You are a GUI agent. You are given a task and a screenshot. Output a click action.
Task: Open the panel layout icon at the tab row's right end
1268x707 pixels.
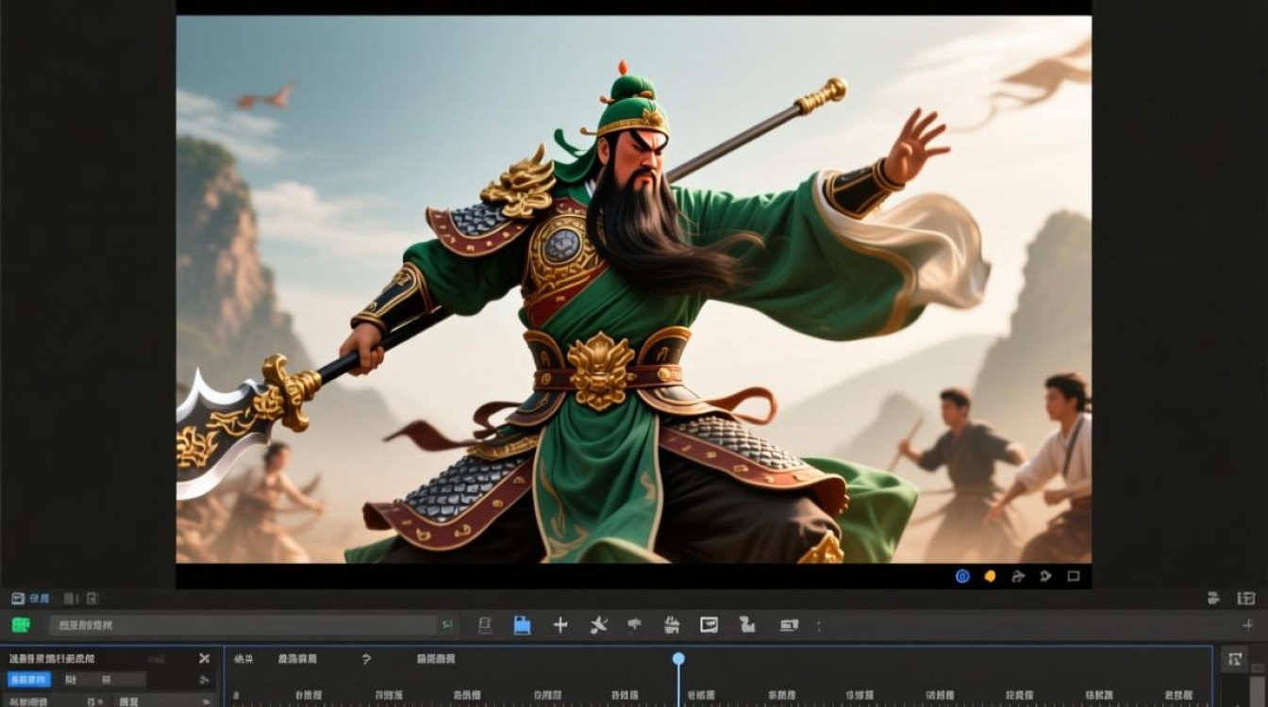click(x=1246, y=598)
